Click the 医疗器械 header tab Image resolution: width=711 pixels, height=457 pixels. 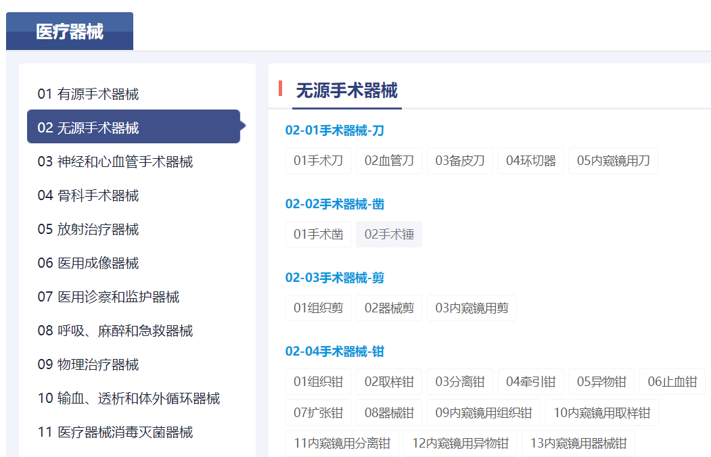69,30
